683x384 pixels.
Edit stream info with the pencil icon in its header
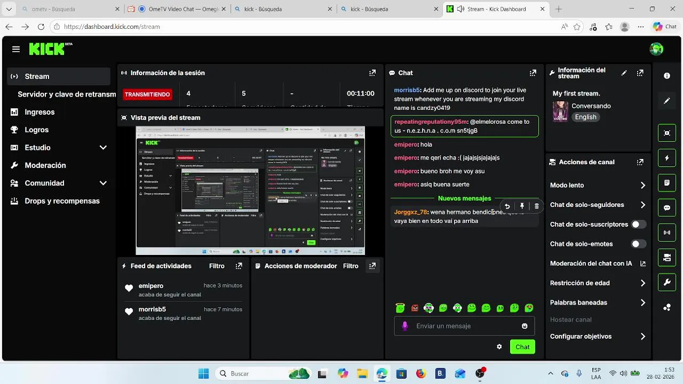tap(624, 73)
